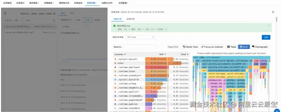Viewport: 281px width, 112px height.
Task: Select the .net/http.serverHandler.ServeHTTP flamegraph frame
Action: coord(227,64)
